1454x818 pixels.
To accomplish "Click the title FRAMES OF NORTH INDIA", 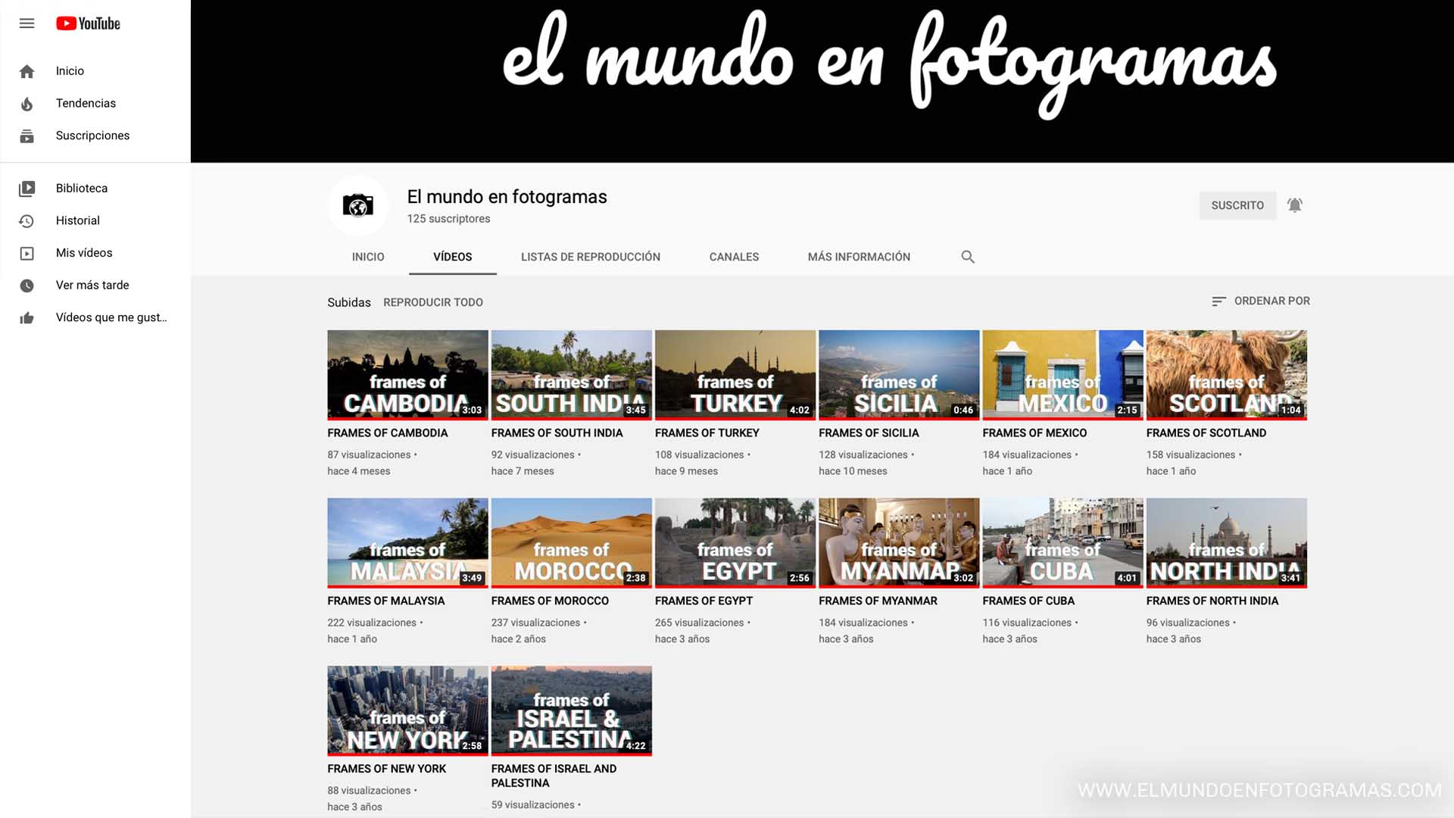I will click(1212, 601).
